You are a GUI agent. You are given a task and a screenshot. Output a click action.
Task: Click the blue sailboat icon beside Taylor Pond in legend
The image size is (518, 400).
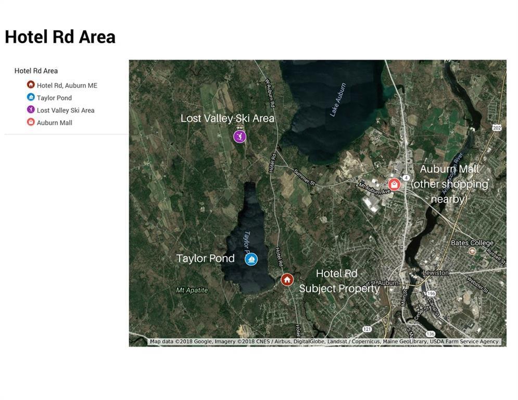pyautogui.click(x=31, y=97)
